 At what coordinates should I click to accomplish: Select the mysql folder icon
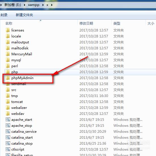pos(8,60)
